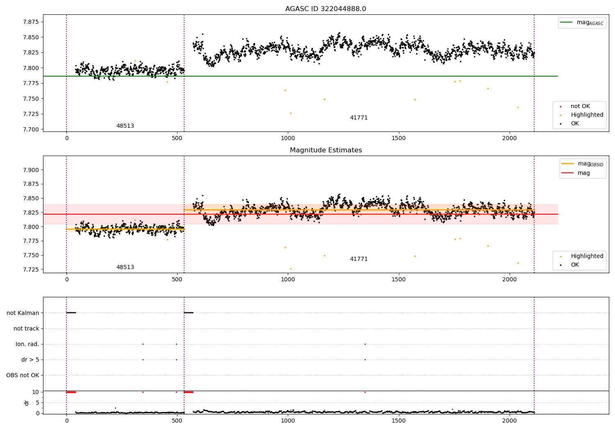Viewport: 615px width, 430px height.
Task: Click the 1000 x-axis tick of top plot
Action: [288, 138]
